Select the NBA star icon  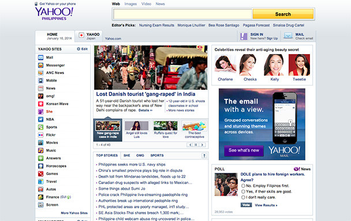[x=40, y=120]
